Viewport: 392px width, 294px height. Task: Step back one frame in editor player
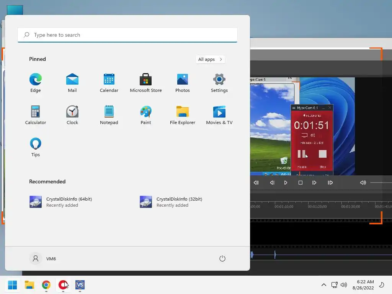tap(272, 183)
